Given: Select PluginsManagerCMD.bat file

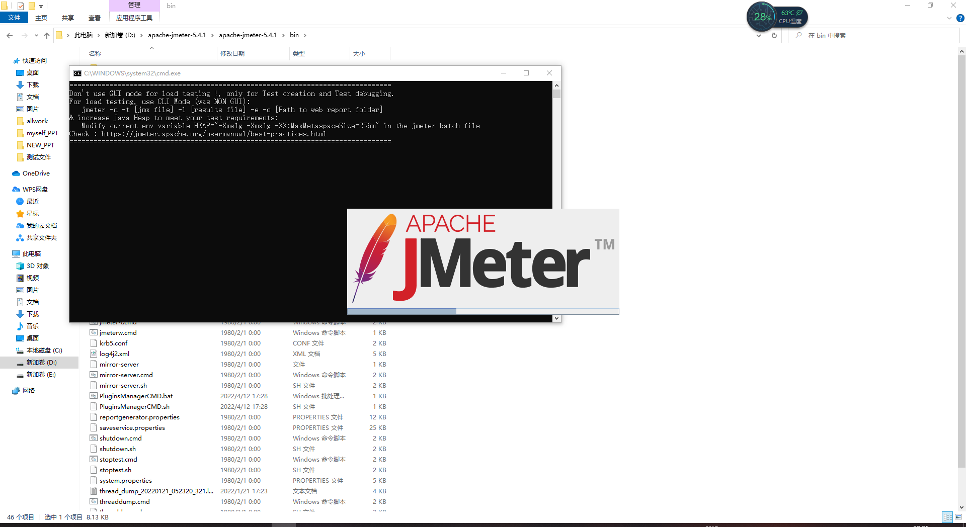Looking at the screenshot, I should click(136, 396).
